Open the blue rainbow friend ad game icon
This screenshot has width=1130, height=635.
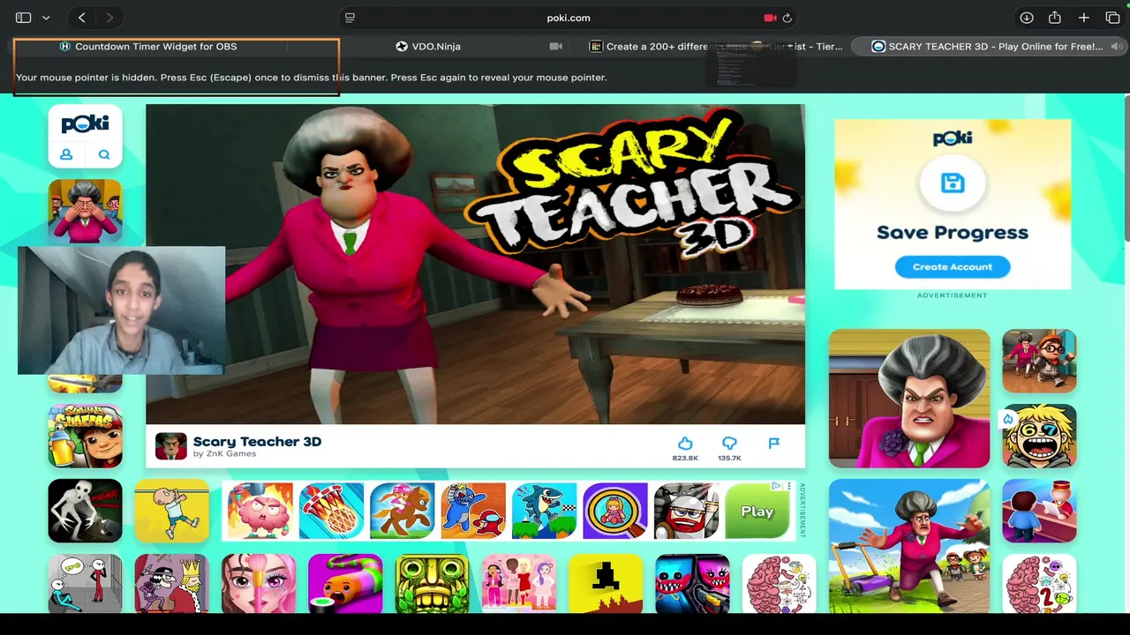click(473, 511)
